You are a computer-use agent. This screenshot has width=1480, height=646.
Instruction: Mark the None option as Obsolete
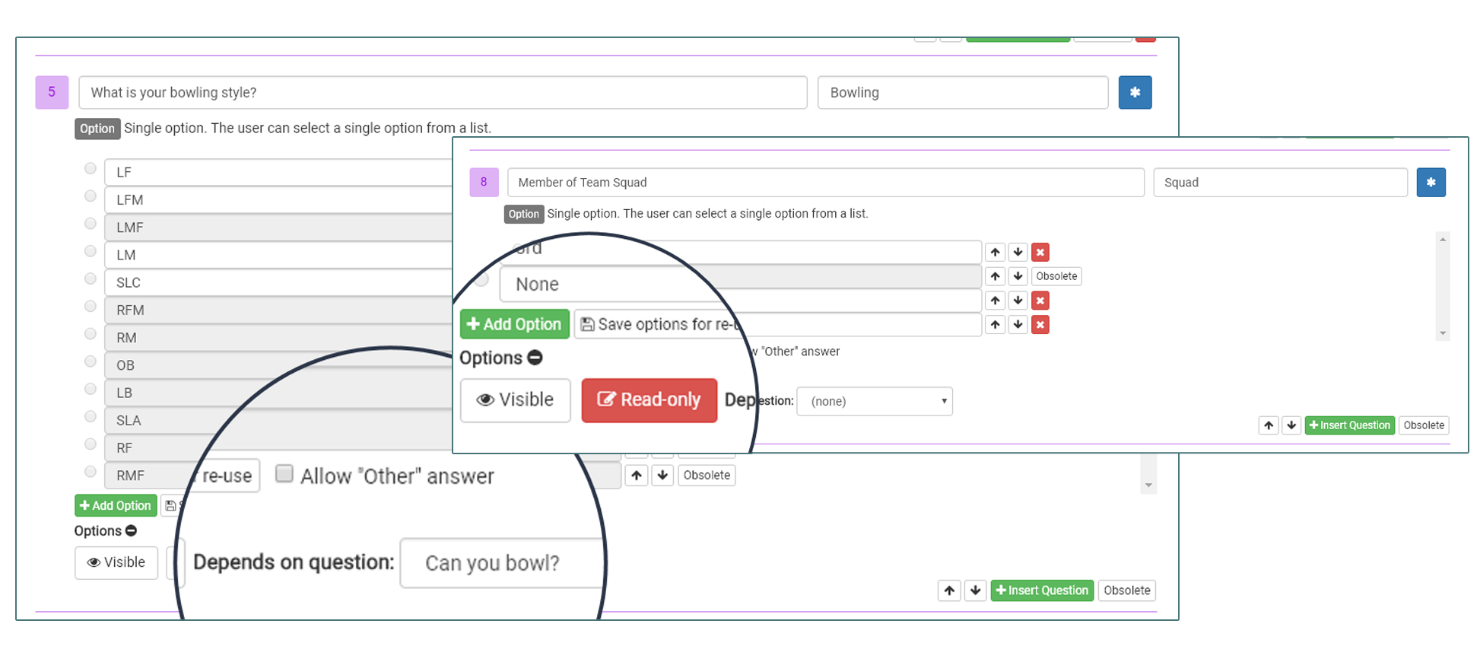[x=1056, y=277]
